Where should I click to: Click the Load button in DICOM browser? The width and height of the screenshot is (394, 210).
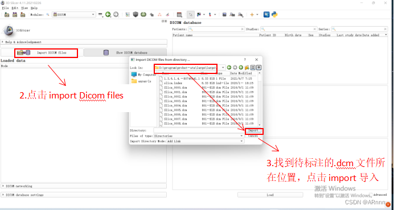tap(270, 195)
